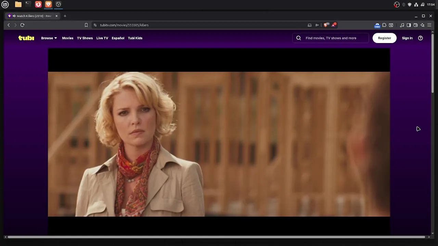Click the Tubi logo
Viewport: 438px width, 246px height.
coord(26,38)
